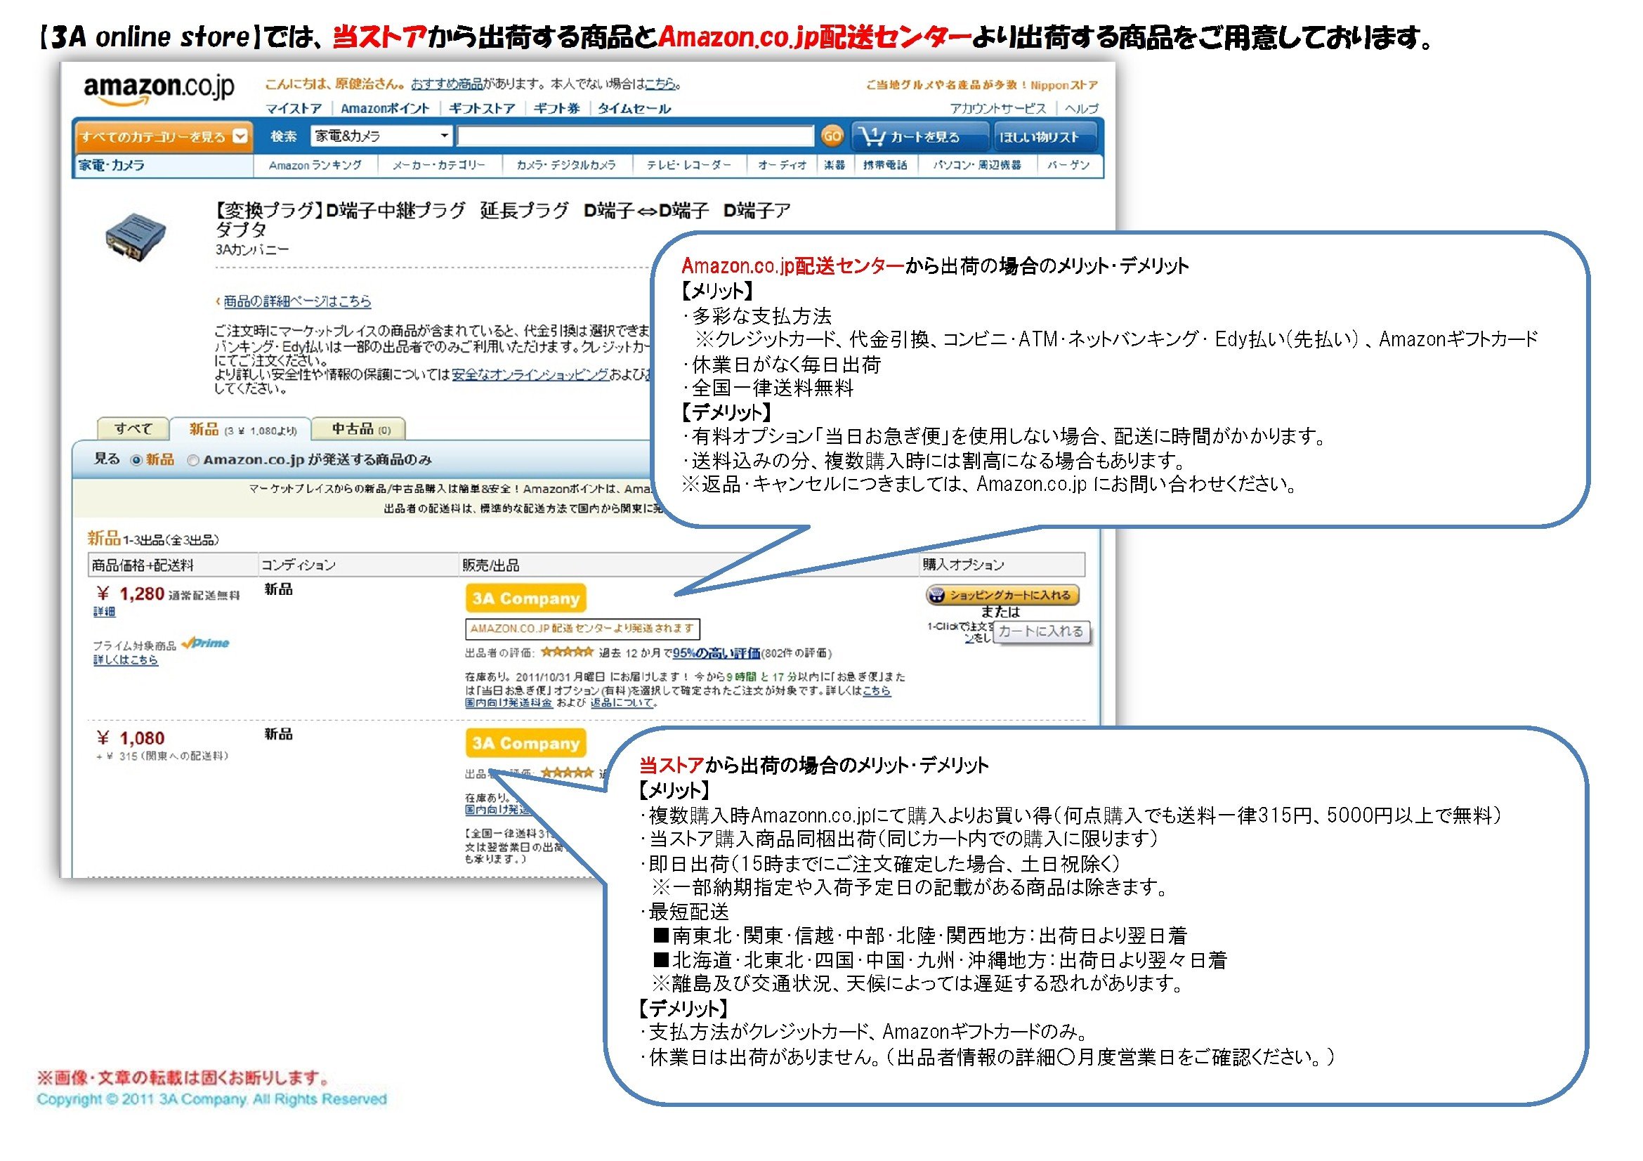Viewport: 1643px width, 1161px height.
Task: Click ショッピングカートに入れる button
Action: point(1002,595)
